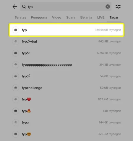Viewport: 133px width, 141px height.
Task: Clear the search text with the X icon
Action: coord(108,6)
